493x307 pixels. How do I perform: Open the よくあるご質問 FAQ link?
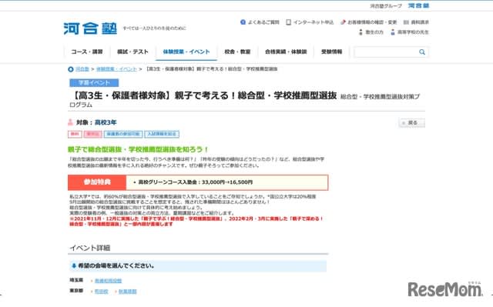click(263, 22)
